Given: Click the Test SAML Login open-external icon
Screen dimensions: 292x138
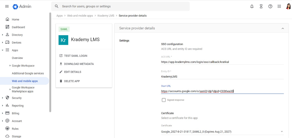Looking at the screenshot, I should tap(61, 56).
